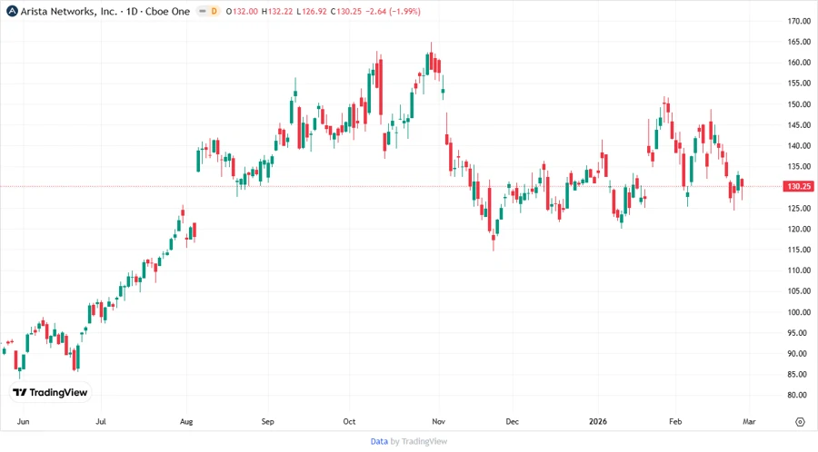The height and width of the screenshot is (452, 818).
Task: Click the 105.00 price axis label
Action: (799, 291)
